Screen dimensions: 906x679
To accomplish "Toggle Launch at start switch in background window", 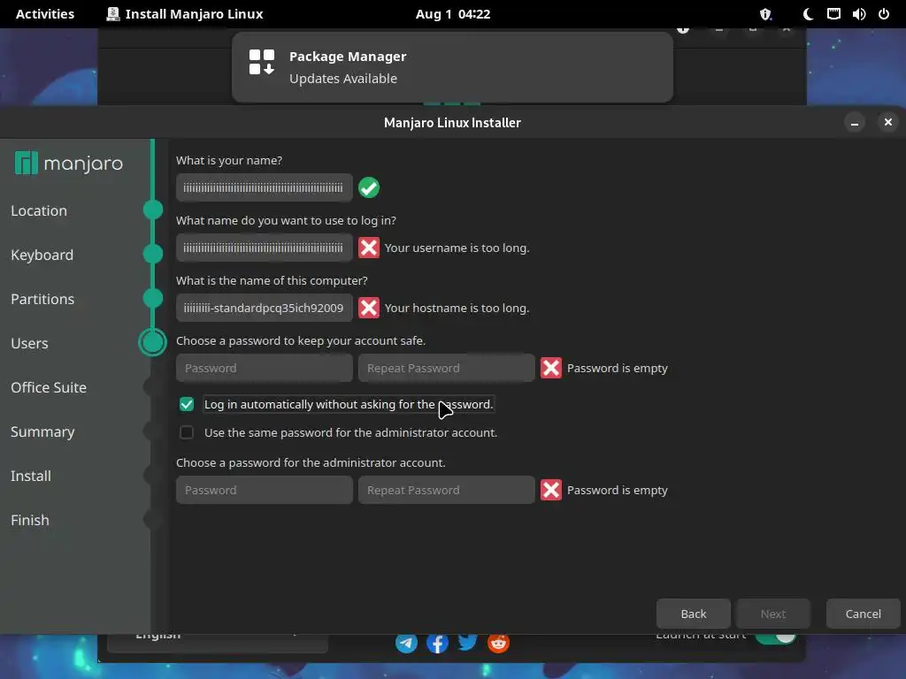I will pos(775,638).
